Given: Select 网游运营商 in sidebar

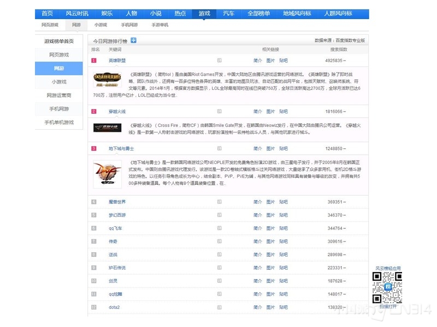Looking at the screenshot, I should 59,95.
